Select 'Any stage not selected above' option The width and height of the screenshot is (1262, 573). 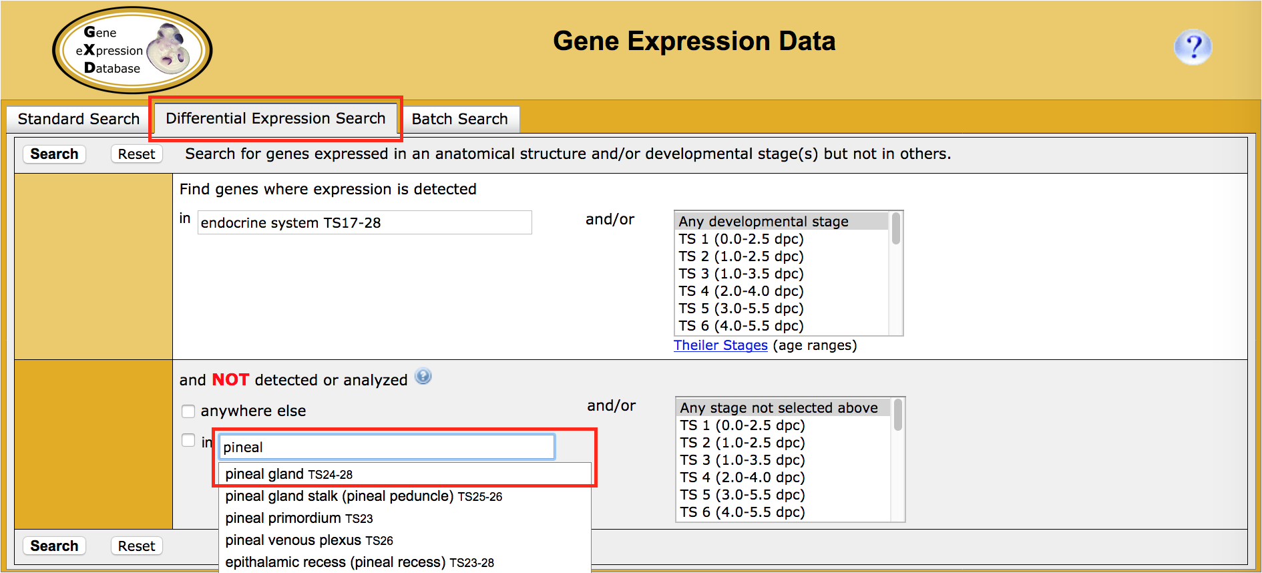pyautogui.click(x=783, y=407)
